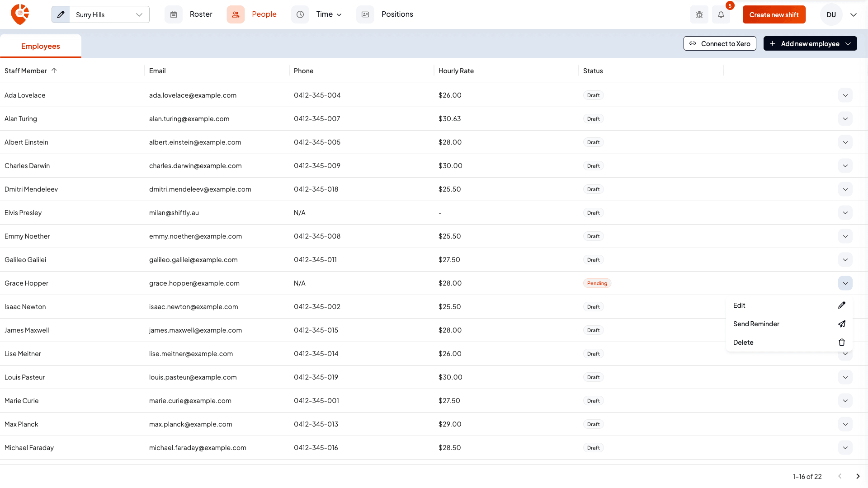Click Michael Faraday's Draft status badge

tap(593, 448)
